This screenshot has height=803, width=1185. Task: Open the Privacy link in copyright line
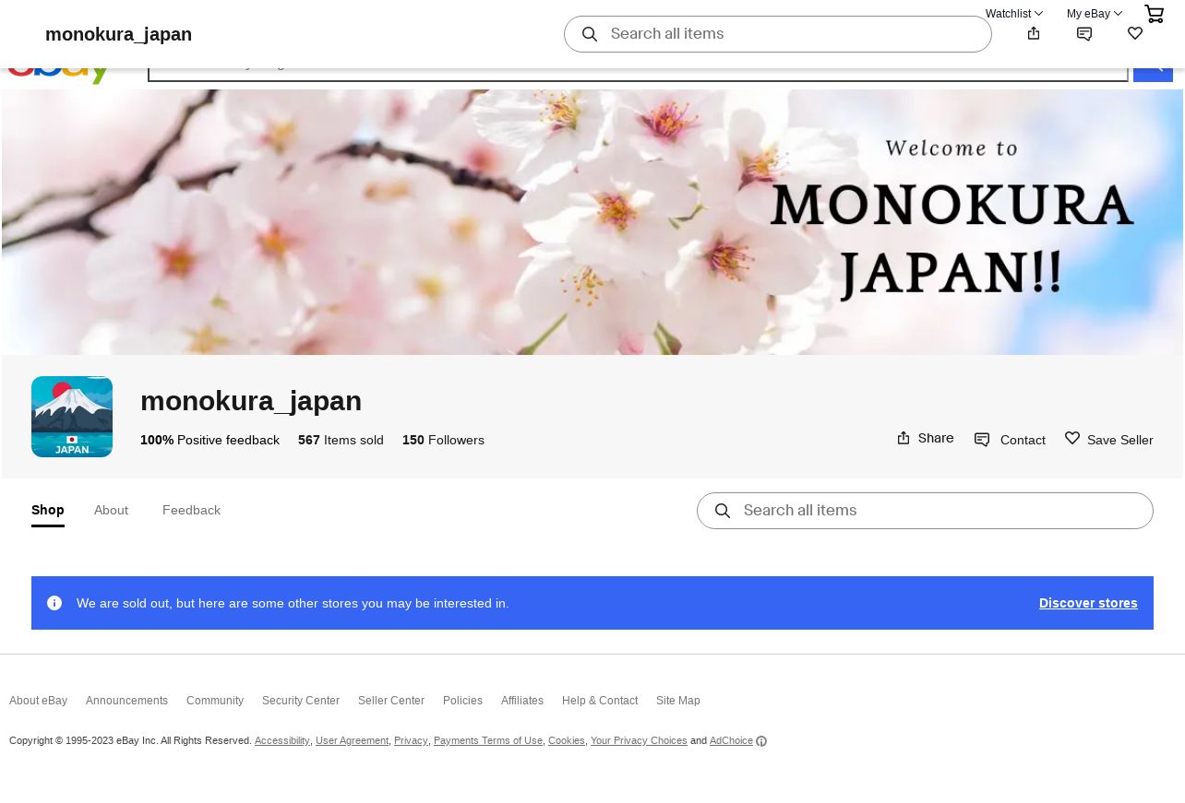coord(411,741)
